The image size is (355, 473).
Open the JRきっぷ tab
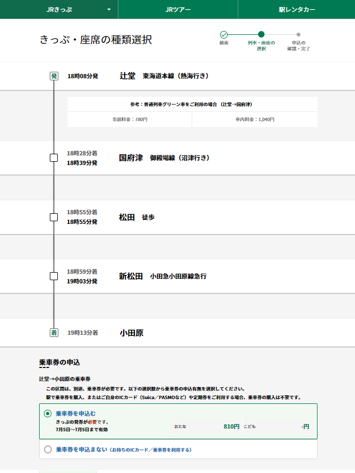tap(59, 9)
